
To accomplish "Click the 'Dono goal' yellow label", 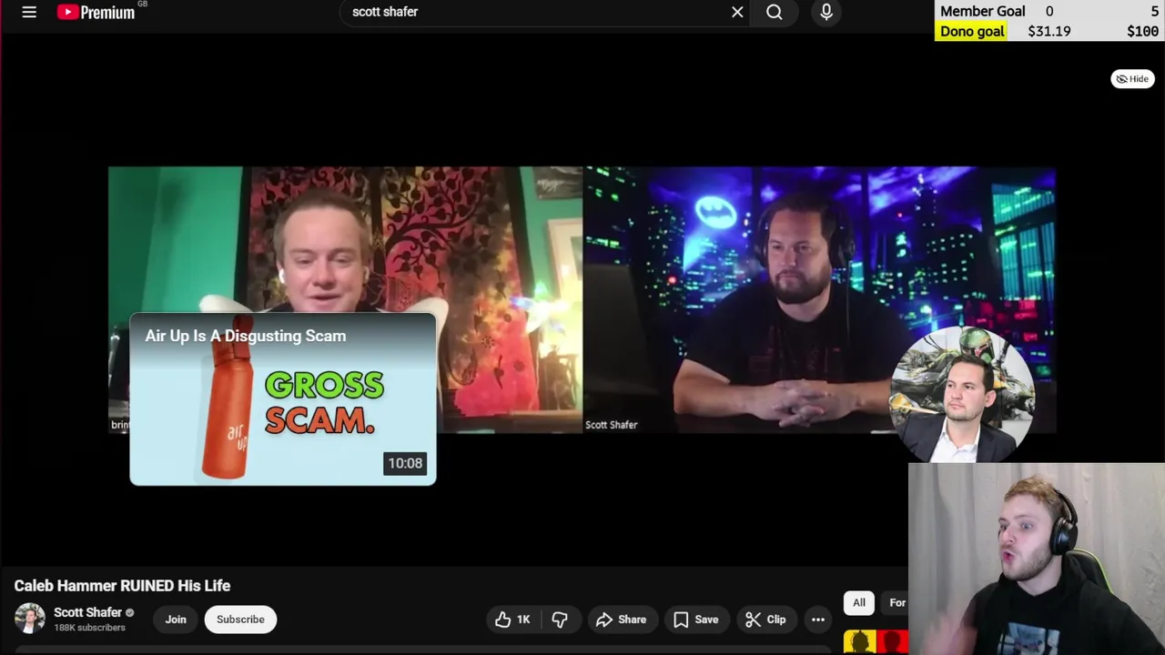I will tap(972, 31).
